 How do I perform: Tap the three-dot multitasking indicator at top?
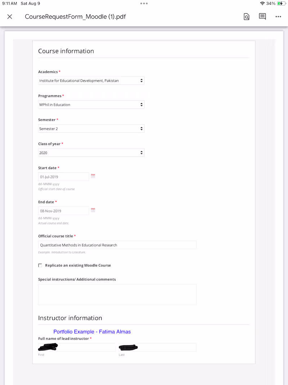click(x=144, y=3)
